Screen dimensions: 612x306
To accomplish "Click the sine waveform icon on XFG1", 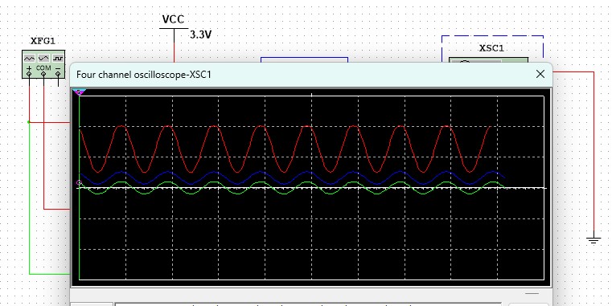I will pyautogui.click(x=43, y=58).
